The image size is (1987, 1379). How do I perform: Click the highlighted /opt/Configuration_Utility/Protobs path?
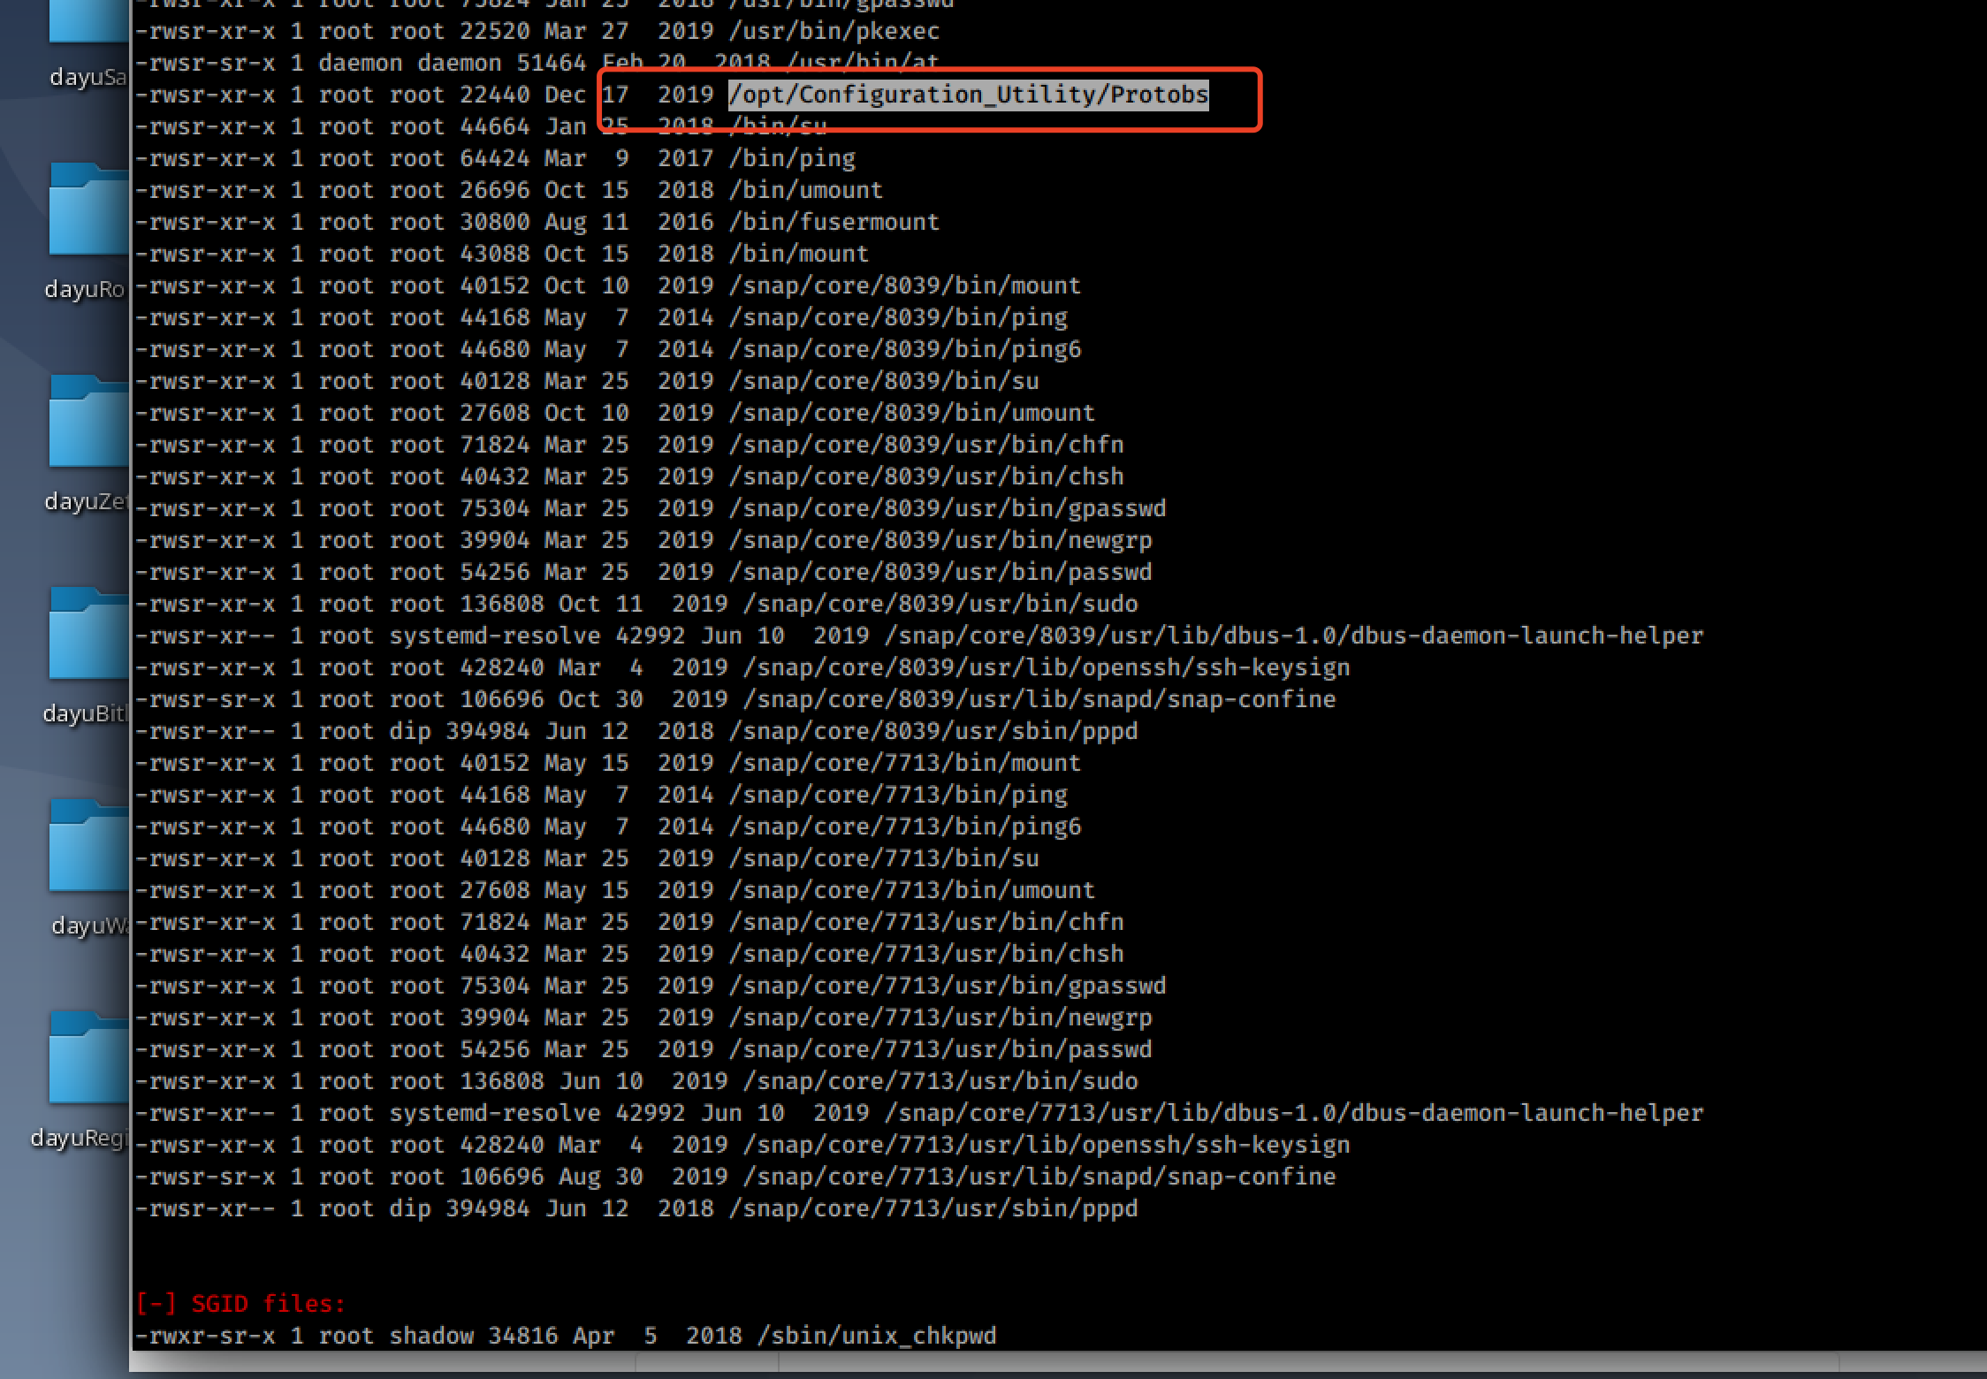(968, 95)
